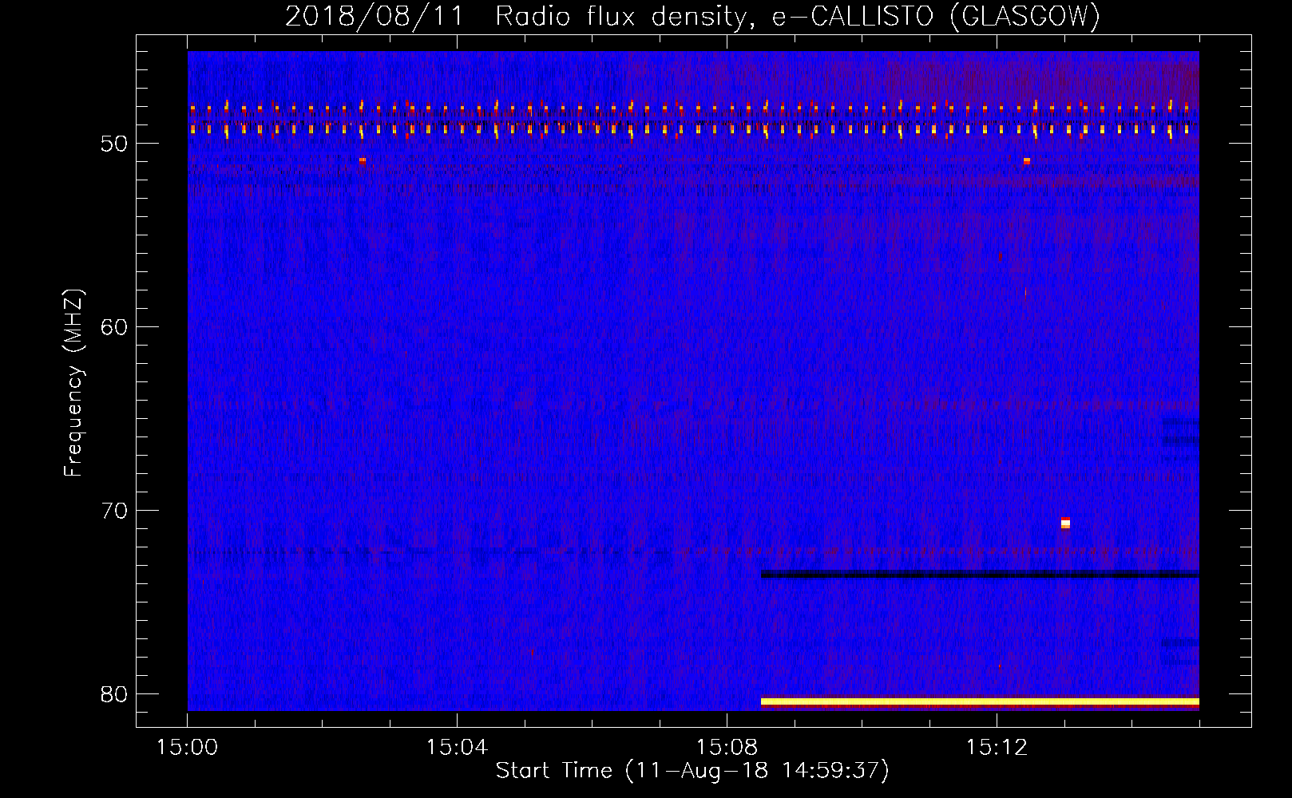Click the '15:00' time tick label
This screenshot has height=798, width=1292.
(188, 747)
